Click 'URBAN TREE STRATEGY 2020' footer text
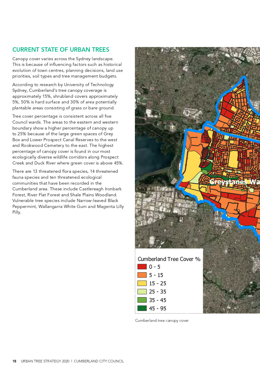The width and height of the screenshot is (260, 371). tap(45, 361)
